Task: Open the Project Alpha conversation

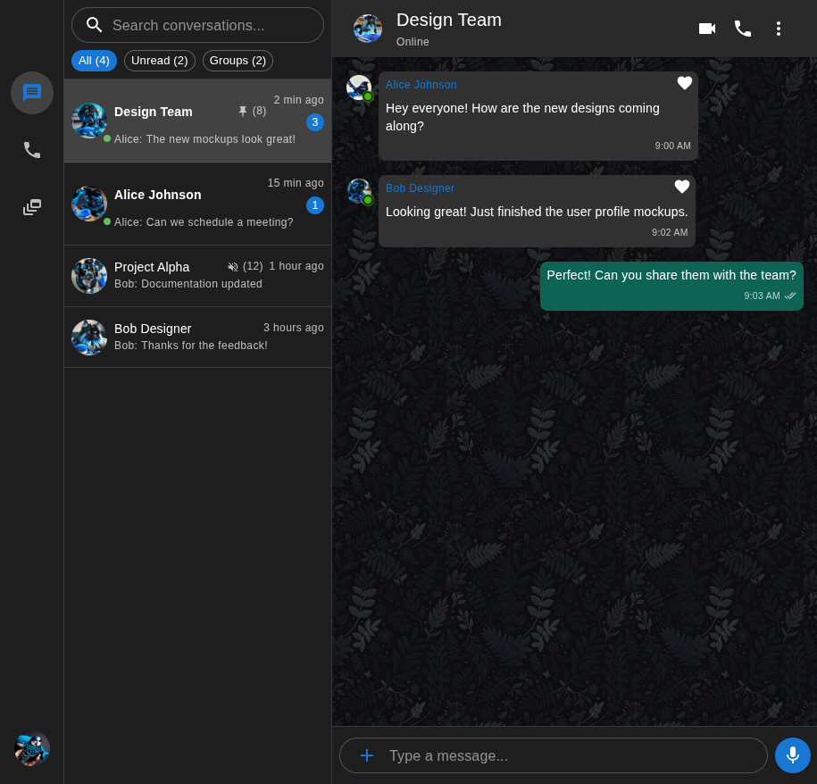Action: [197, 276]
